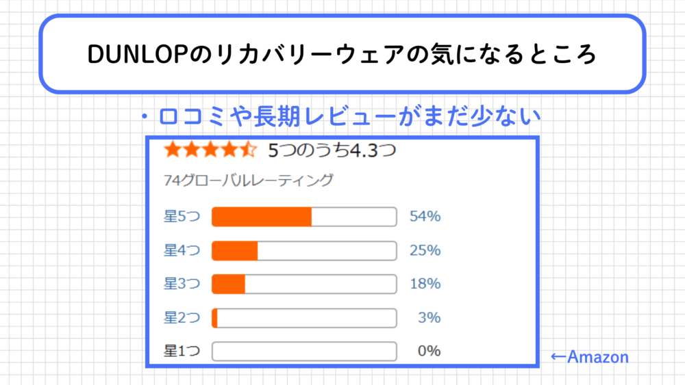Click the empty 1-star histogram bar
Viewport: 685px width, 385px height.
tap(304, 351)
